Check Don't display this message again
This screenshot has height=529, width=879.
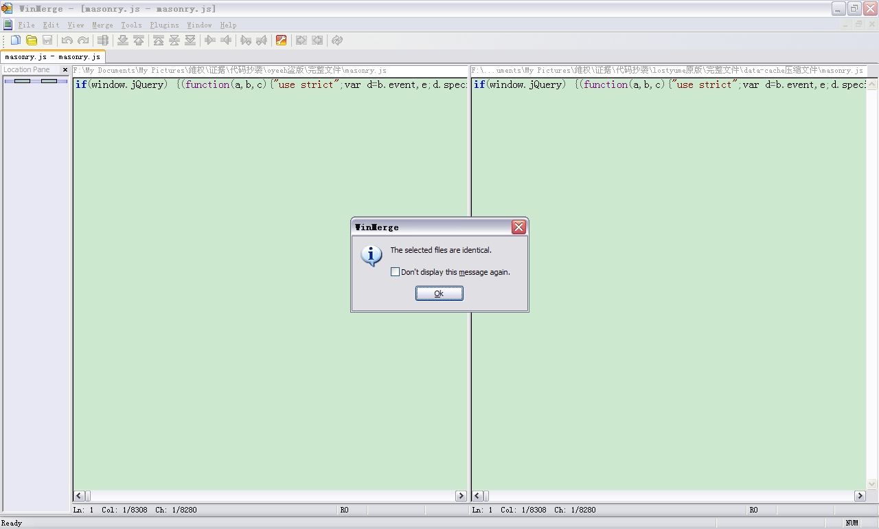point(395,272)
